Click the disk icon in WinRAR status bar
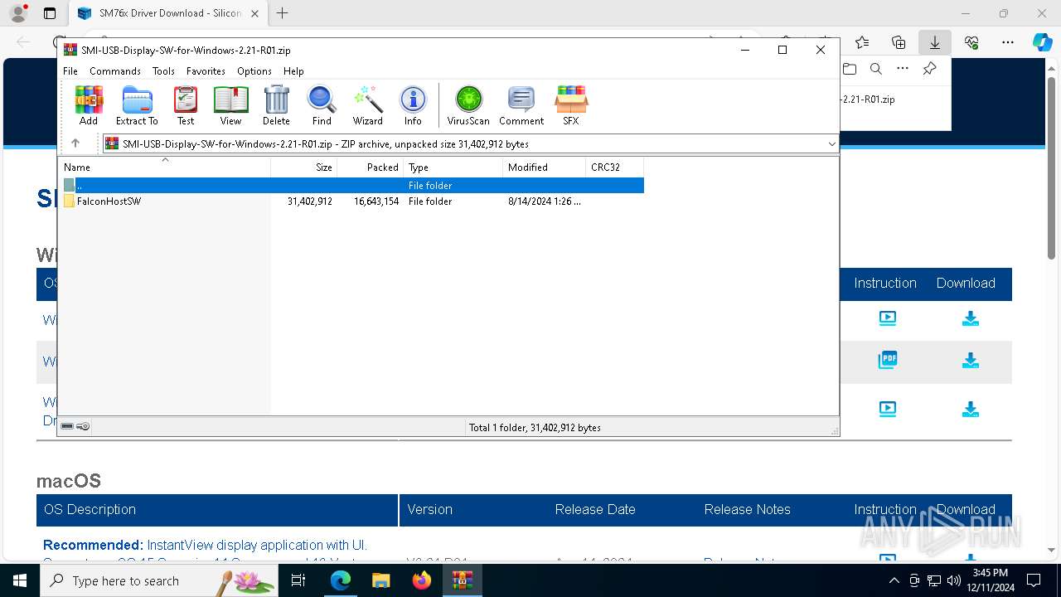The width and height of the screenshot is (1061, 597). coord(67,427)
